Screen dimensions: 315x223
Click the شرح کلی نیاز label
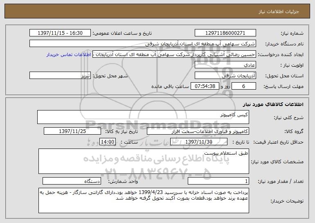pyautogui.click(x=289, y=118)
